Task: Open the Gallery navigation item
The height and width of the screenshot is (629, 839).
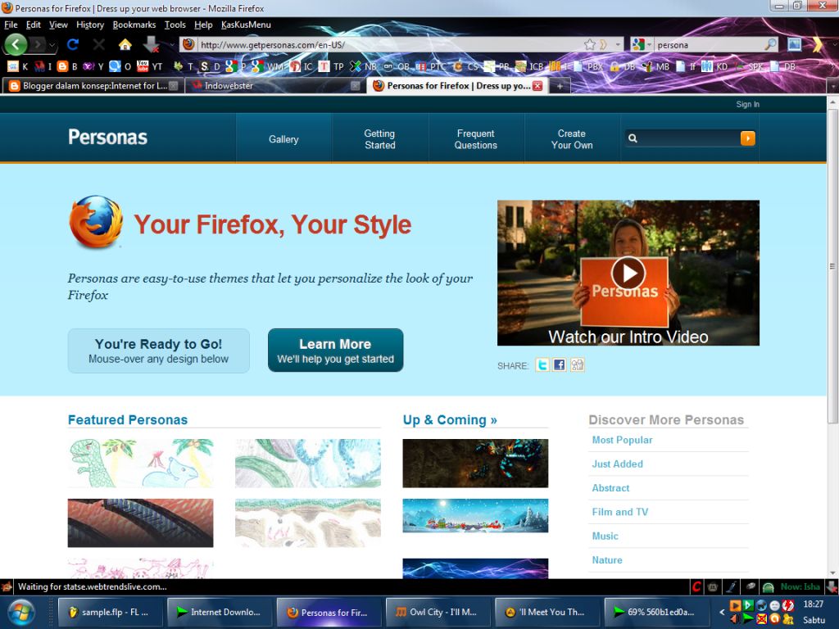Action: pyautogui.click(x=283, y=139)
